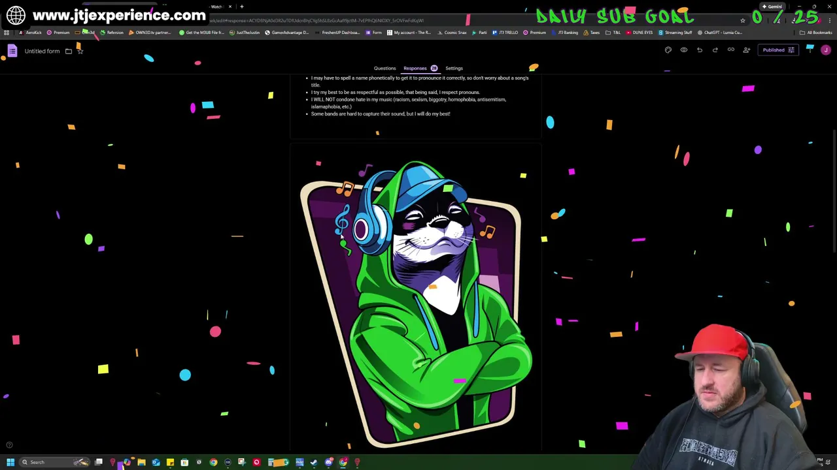Open JustTheJustin bookmark
837x470 pixels.
point(246,33)
